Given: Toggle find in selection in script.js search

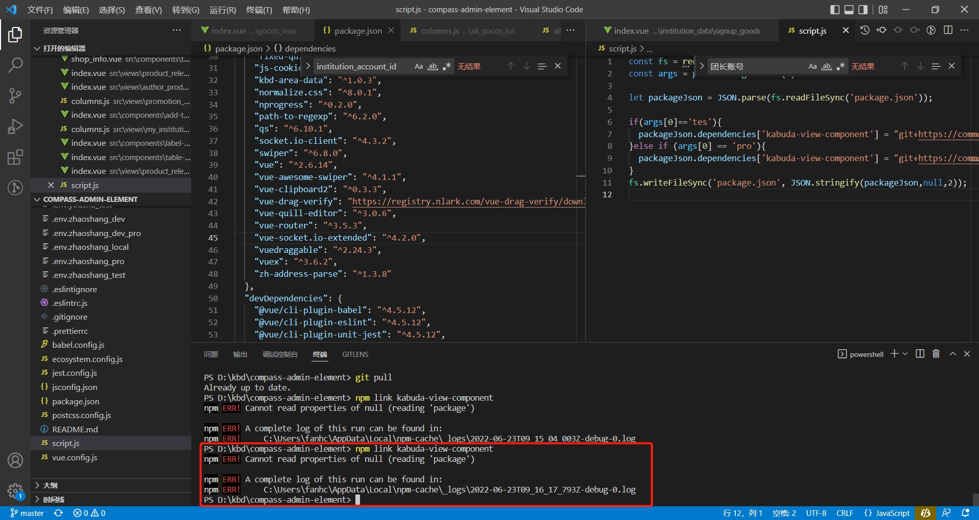Looking at the screenshot, I should (936, 66).
